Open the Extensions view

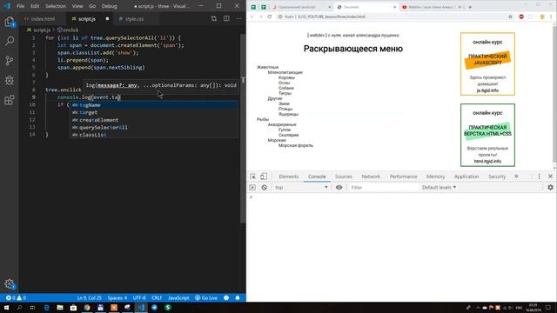pos(10,100)
